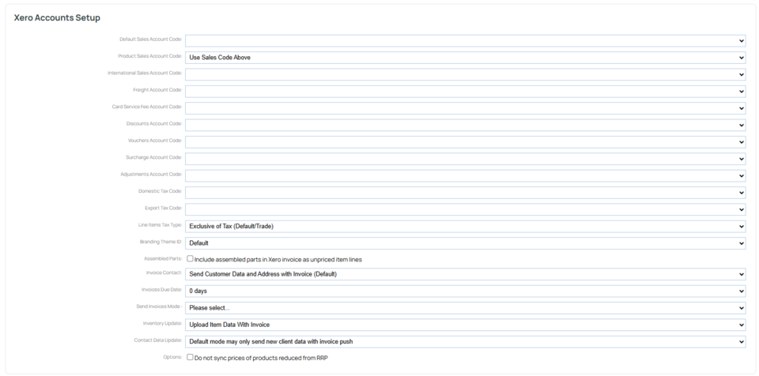Open the Export Tax Code dropdown
This screenshot has width=759, height=376.
[465, 209]
